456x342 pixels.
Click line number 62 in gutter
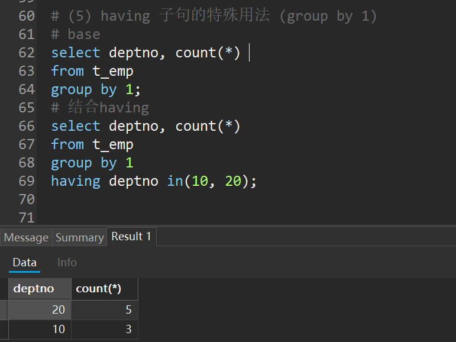27,53
